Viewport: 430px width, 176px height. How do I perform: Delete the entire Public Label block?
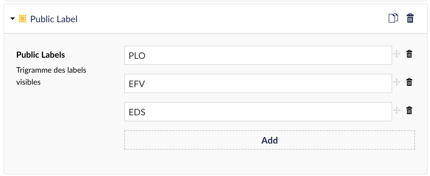[410, 18]
